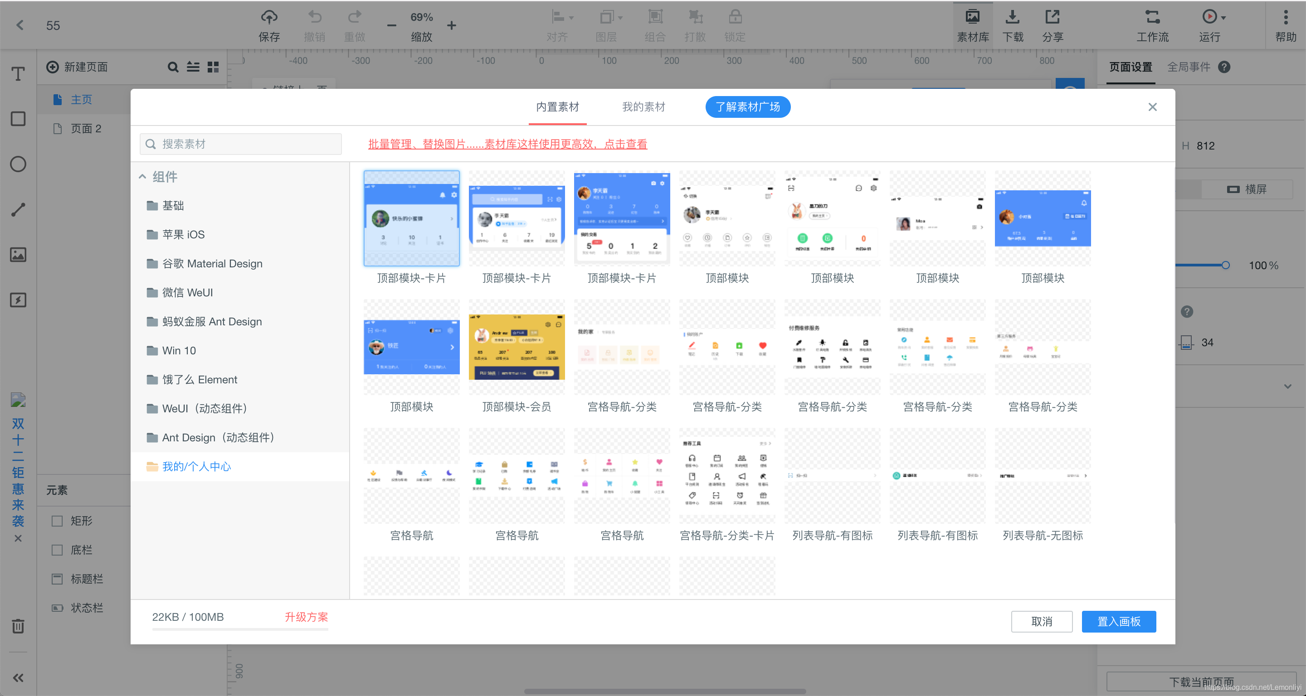This screenshot has height=696, width=1306.
Task: Click the 下载 (Download) icon
Action: [x=1012, y=24]
